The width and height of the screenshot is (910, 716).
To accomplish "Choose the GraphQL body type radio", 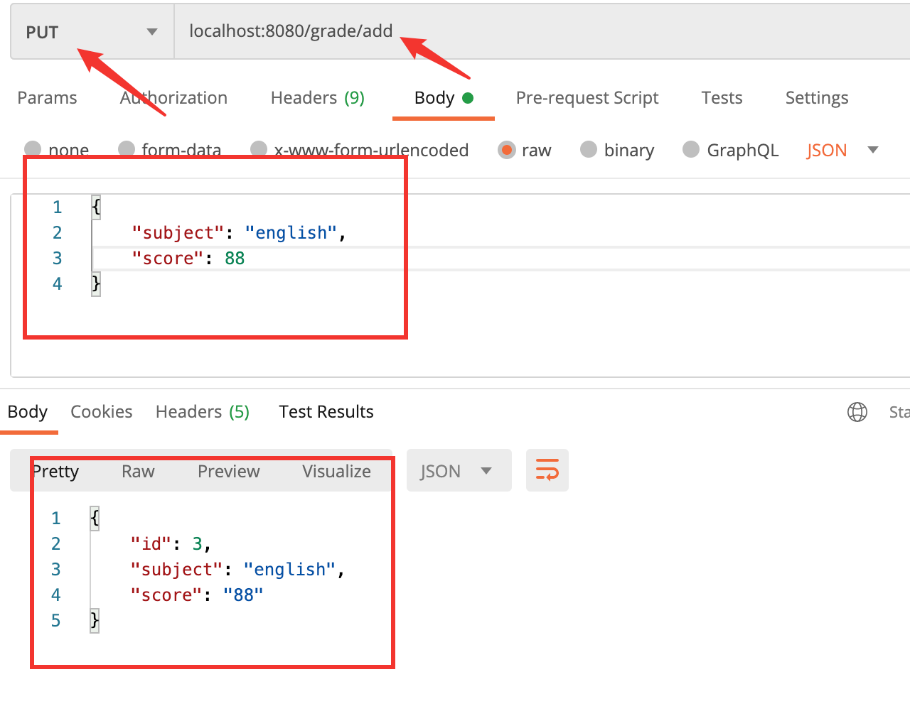I will [691, 150].
